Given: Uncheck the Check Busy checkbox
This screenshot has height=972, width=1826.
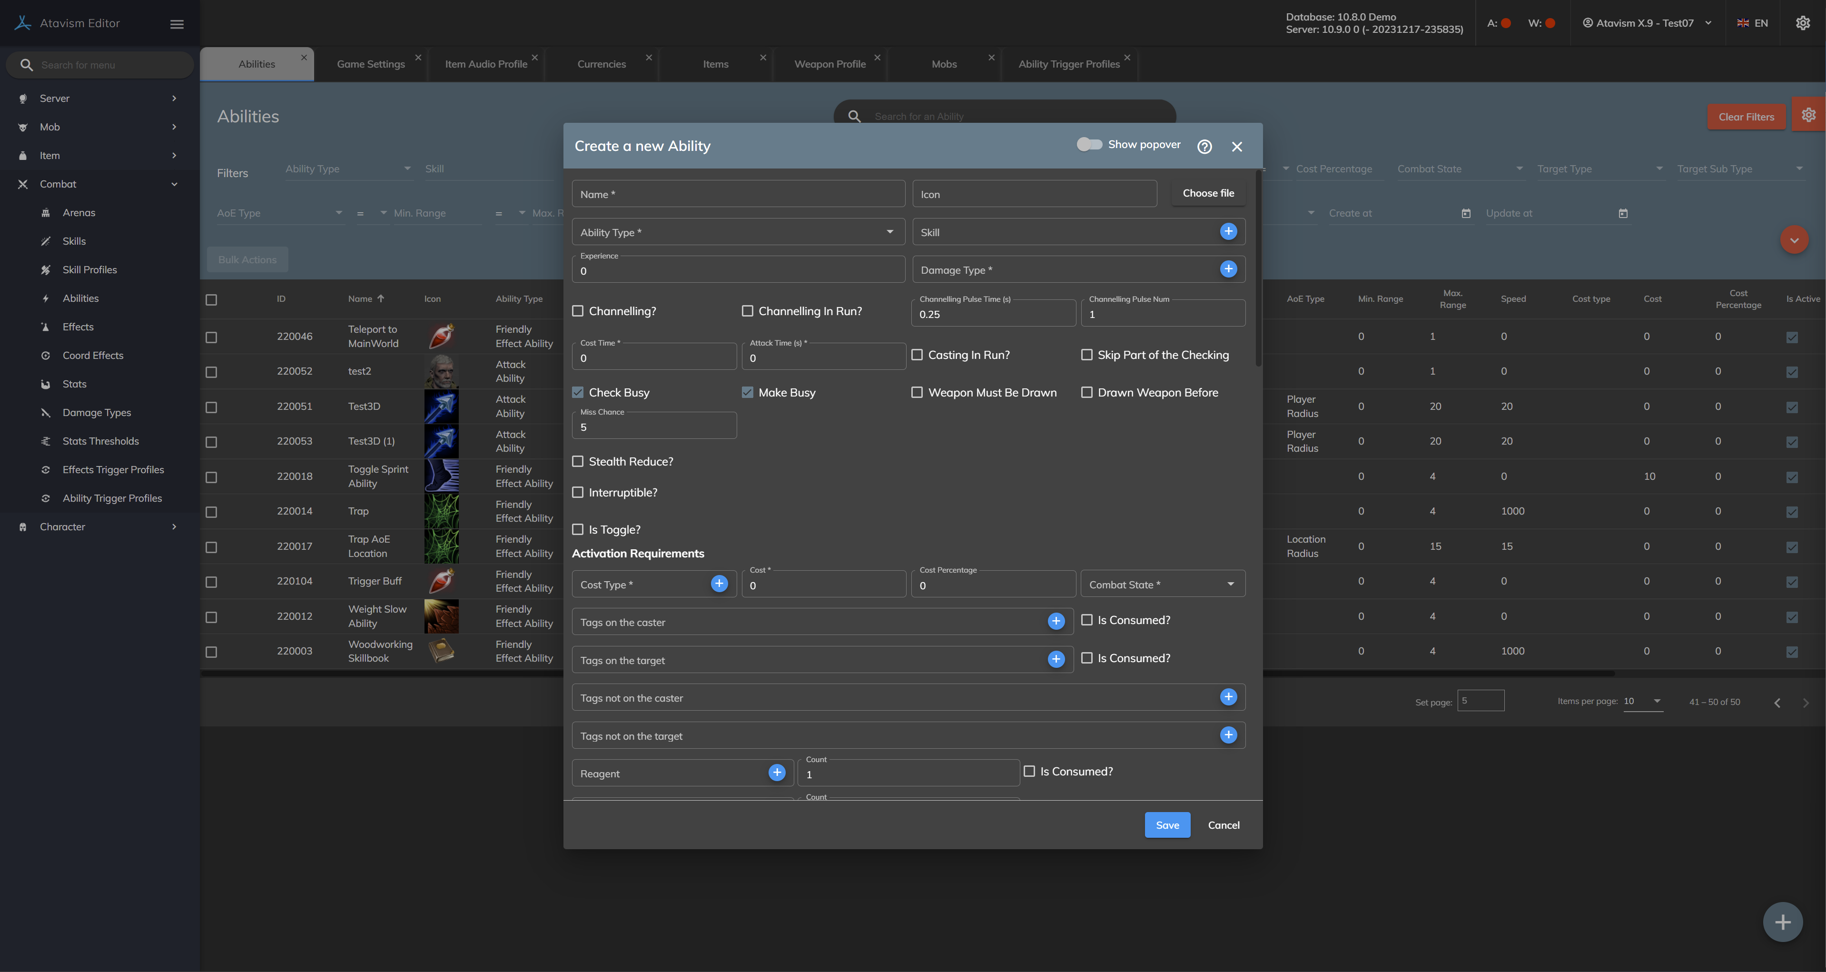Looking at the screenshot, I should (x=578, y=392).
